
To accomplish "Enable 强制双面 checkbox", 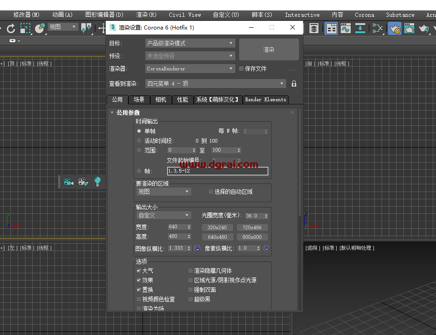I will pos(191,290).
